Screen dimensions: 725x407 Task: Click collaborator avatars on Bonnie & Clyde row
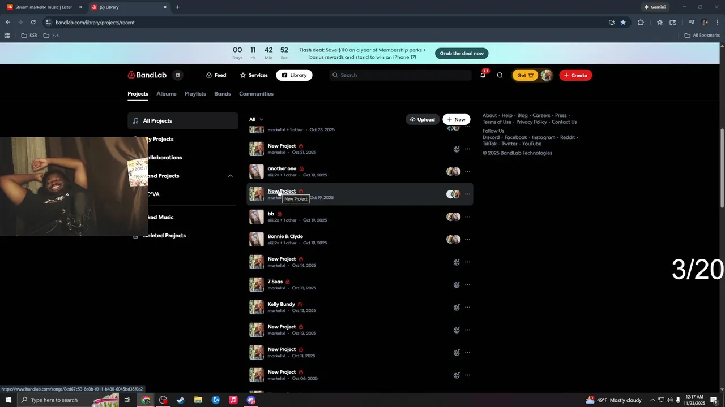[453, 239]
